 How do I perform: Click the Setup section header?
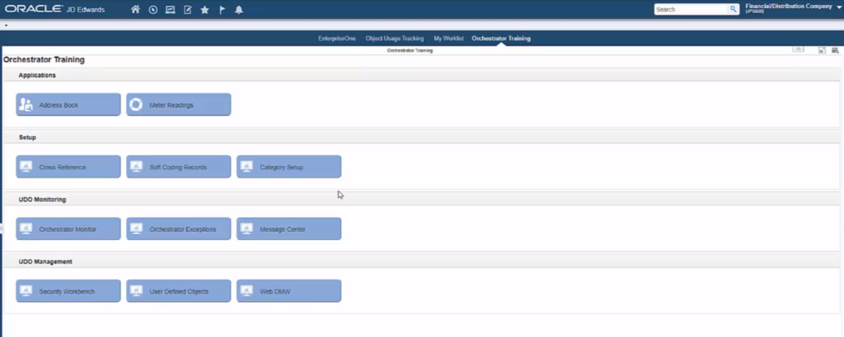click(x=422, y=137)
